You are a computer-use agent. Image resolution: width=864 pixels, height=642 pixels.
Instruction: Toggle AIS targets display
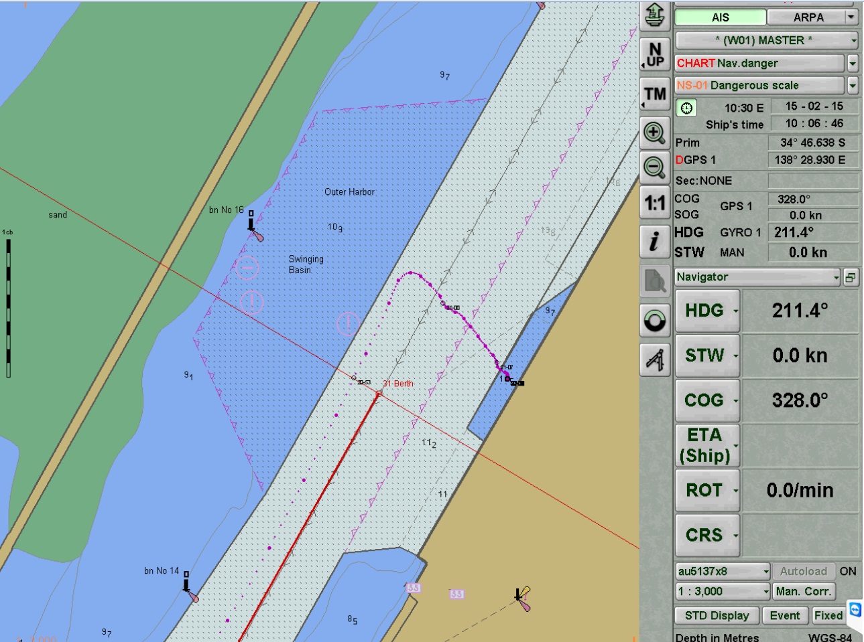[x=720, y=17]
